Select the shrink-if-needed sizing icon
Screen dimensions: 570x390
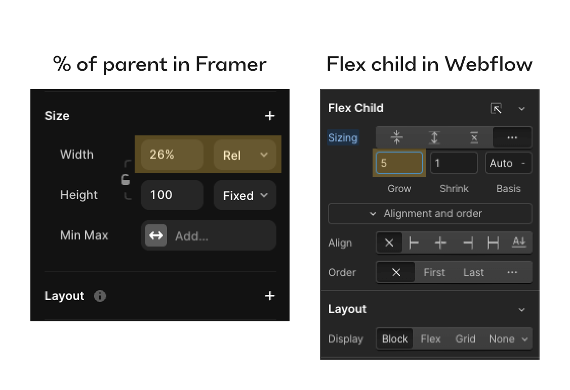tap(397, 137)
